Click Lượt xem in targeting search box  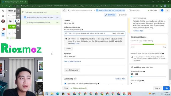click(x=121, y=33)
